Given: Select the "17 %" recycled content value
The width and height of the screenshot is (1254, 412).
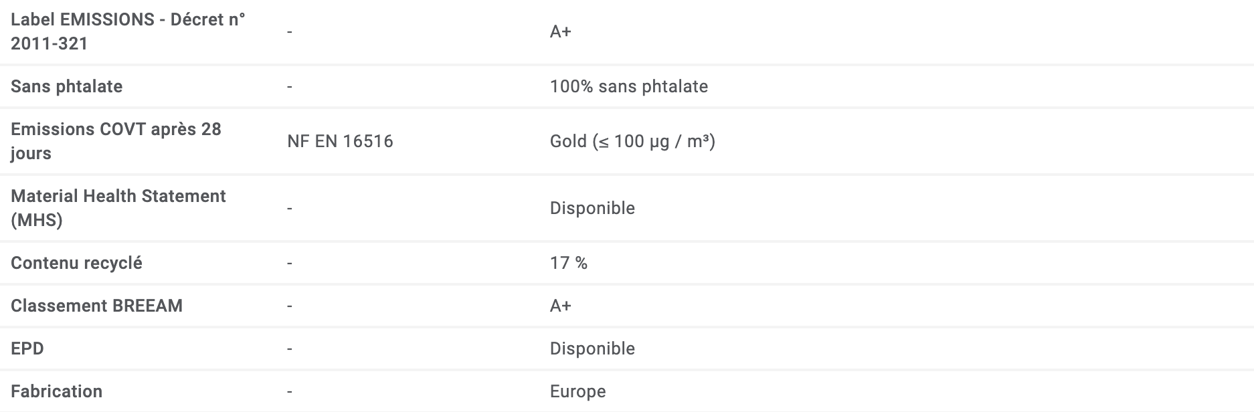Looking at the screenshot, I should click(568, 263).
